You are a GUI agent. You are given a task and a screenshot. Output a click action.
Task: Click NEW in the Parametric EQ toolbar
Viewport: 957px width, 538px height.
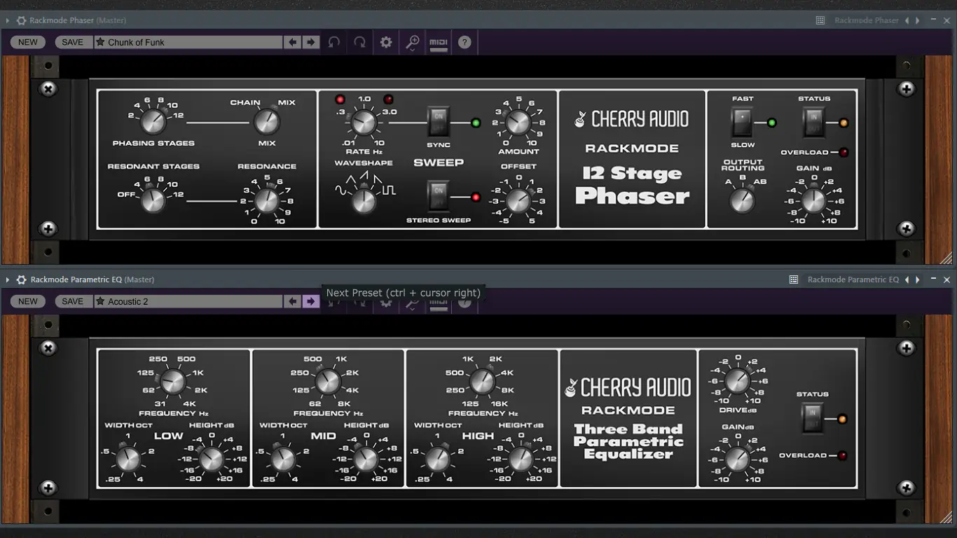[28, 301]
